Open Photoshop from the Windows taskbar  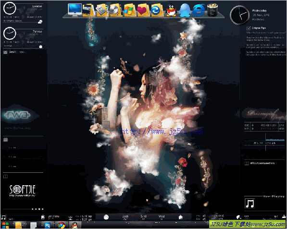pos(48,225)
